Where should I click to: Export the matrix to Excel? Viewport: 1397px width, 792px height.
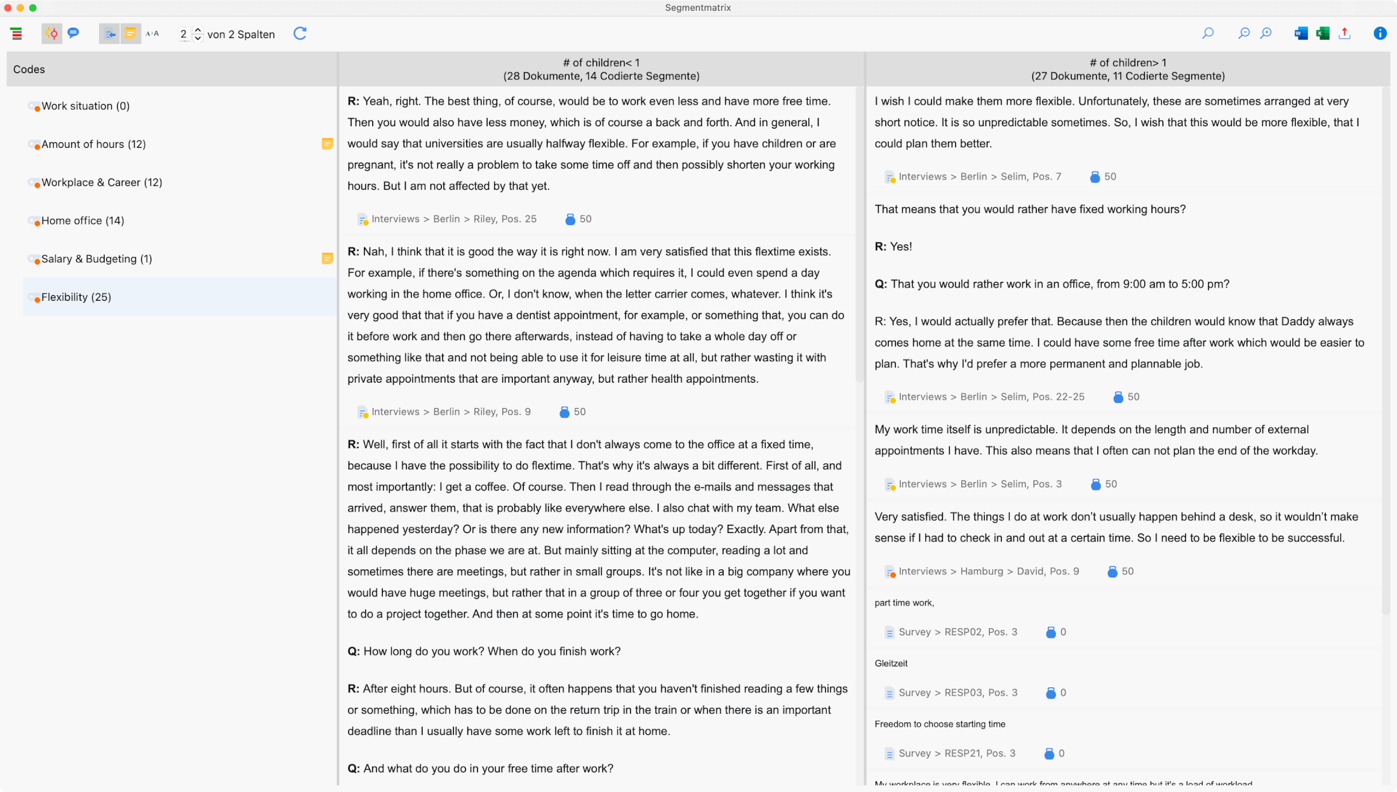tap(1323, 34)
